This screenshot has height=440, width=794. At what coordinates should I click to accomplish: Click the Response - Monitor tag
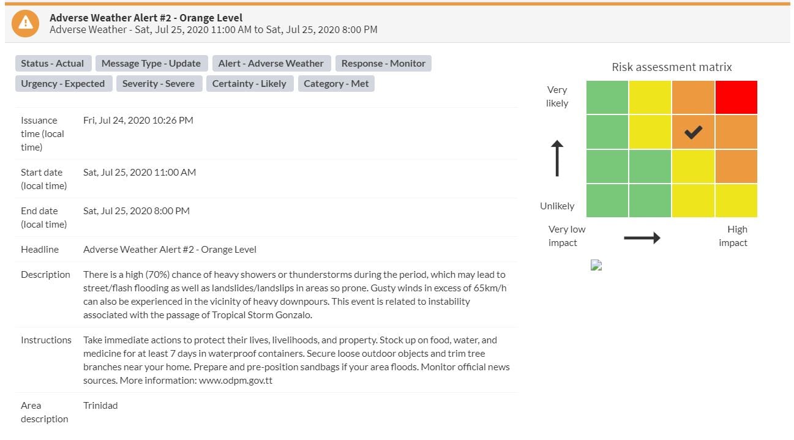[x=383, y=64]
